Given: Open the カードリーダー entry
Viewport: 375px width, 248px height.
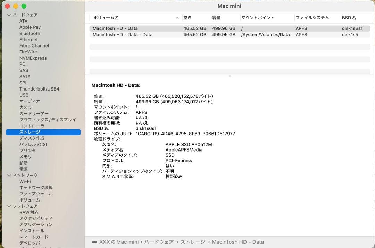Looking at the screenshot, I should click(34, 113).
